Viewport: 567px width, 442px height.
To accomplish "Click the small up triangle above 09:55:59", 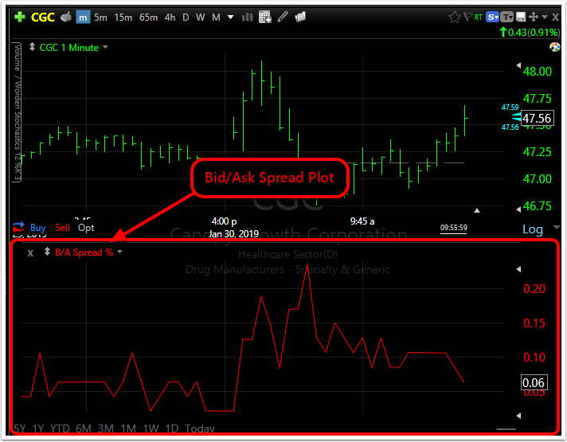I will tap(477, 210).
